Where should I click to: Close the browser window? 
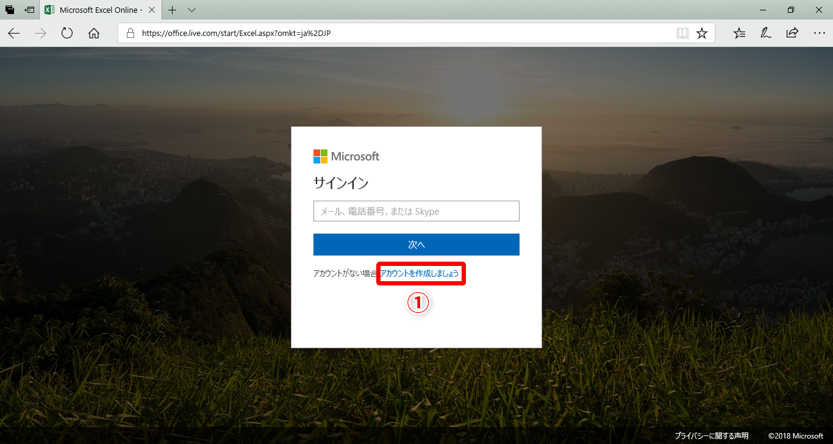[819, 10]
